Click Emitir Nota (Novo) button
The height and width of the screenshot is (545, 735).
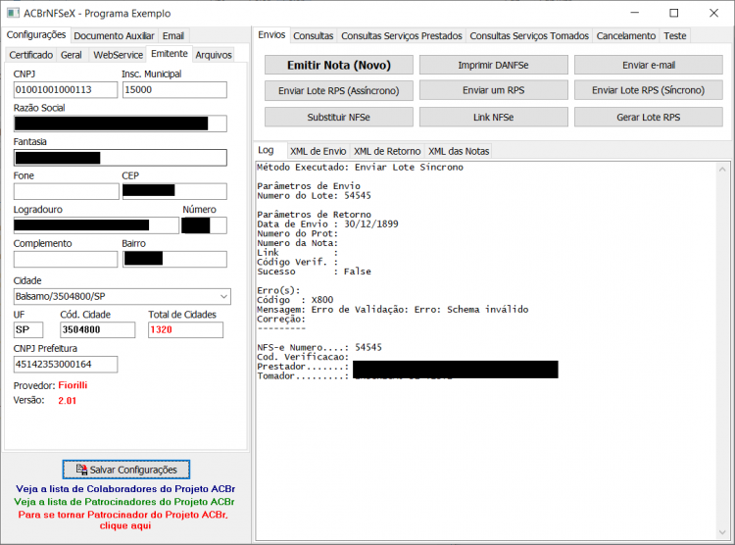tap(339, 65)
